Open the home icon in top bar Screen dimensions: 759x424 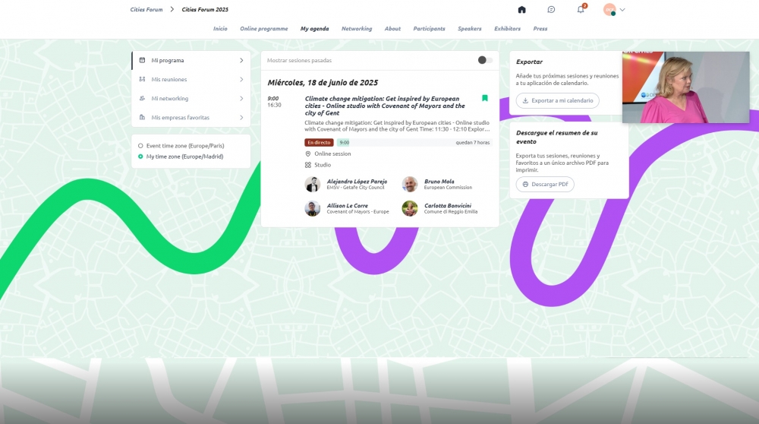coord(522,10)
